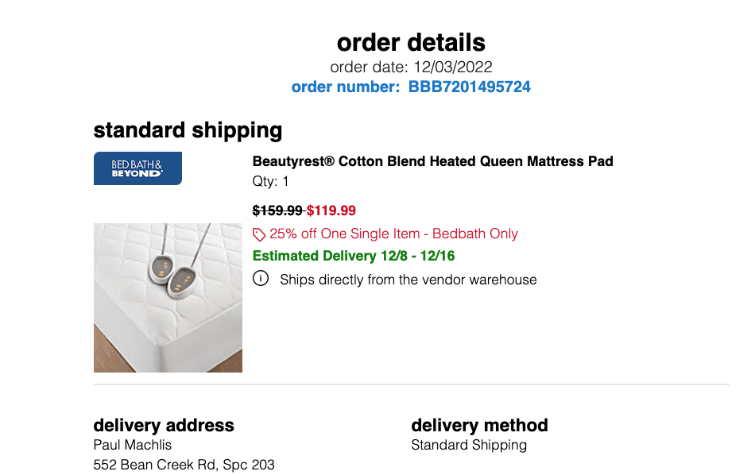Click the info circle icon beside ships directly
Viewport: 755px width, 475px height.
coord(261,278)
